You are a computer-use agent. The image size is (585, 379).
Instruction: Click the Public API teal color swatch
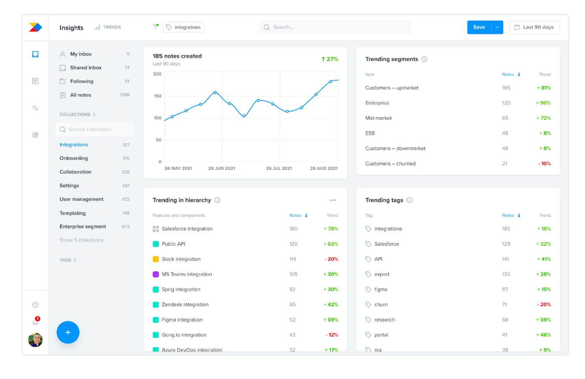[x=156, y=244]
